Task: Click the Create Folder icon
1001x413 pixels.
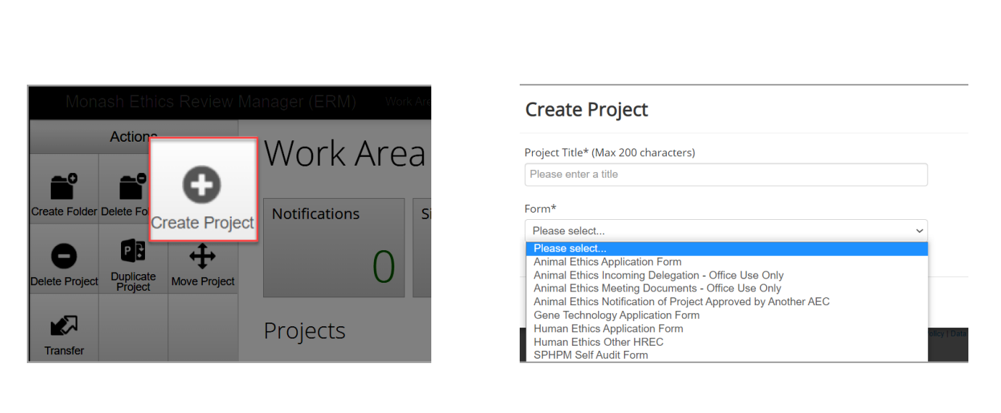Action: click(64, 187)
